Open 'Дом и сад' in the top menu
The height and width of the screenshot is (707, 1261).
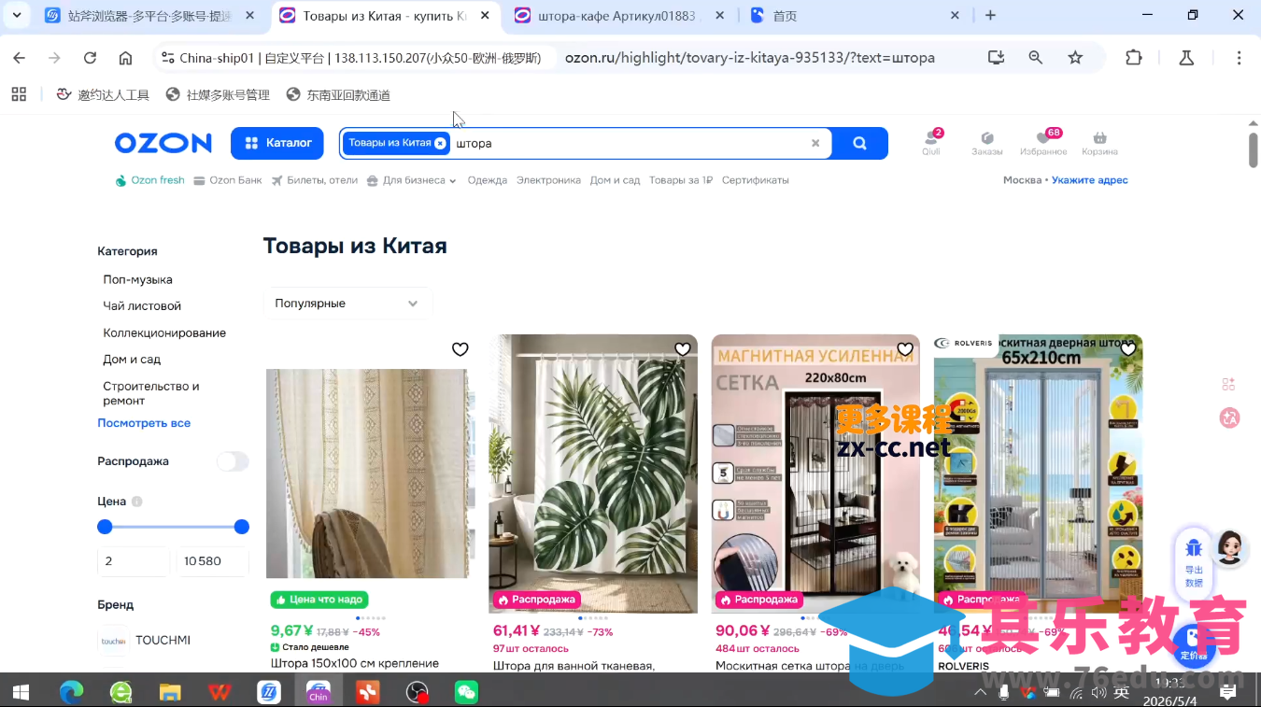tap(616, 180)
